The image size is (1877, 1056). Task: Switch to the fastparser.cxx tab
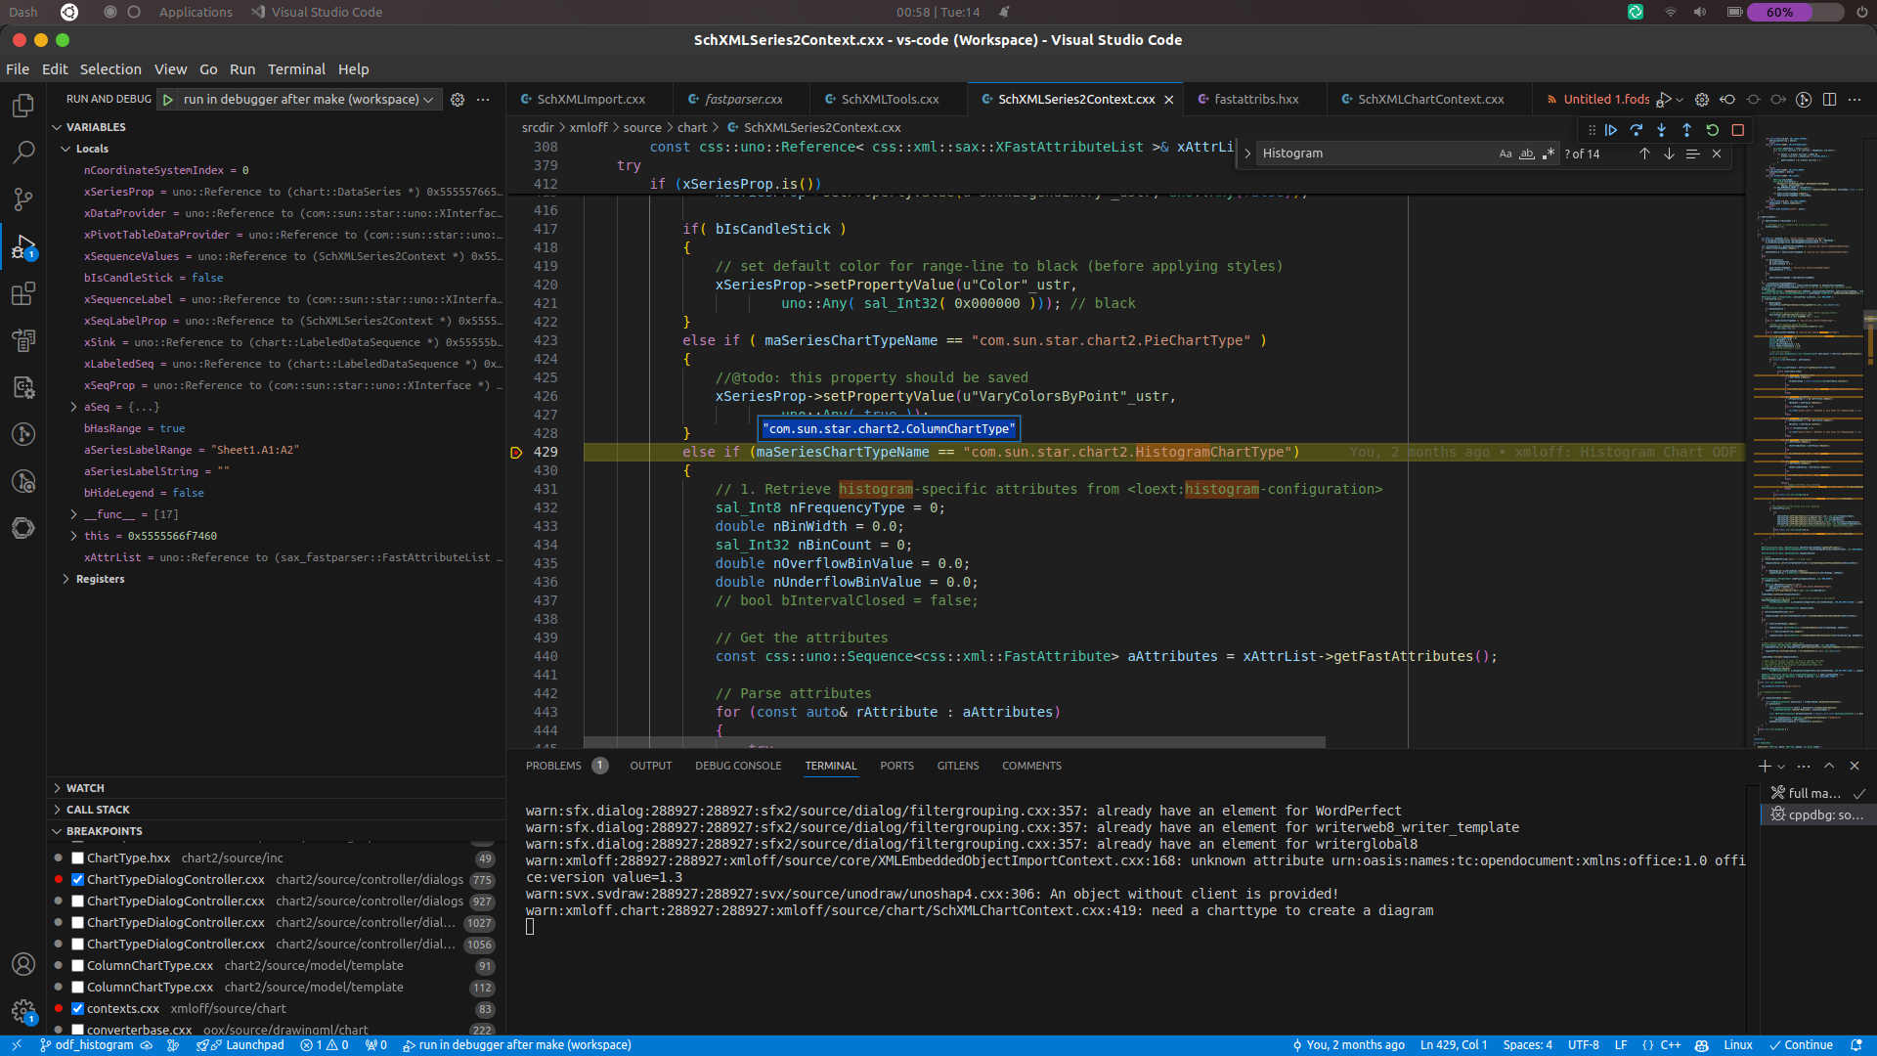(x=742, y=100)
